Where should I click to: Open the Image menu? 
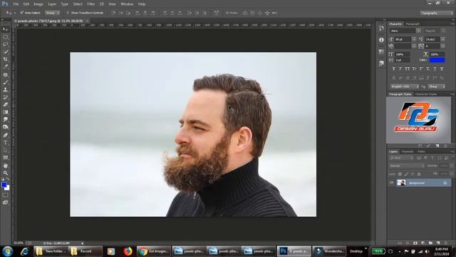coord(38,4)
